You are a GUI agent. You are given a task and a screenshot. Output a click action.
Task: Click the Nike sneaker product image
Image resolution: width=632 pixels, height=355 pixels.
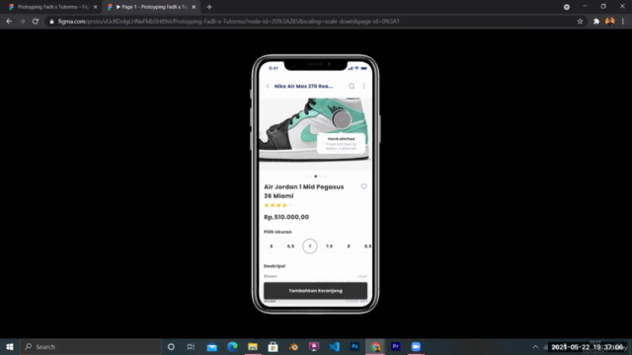coord(315,134)
